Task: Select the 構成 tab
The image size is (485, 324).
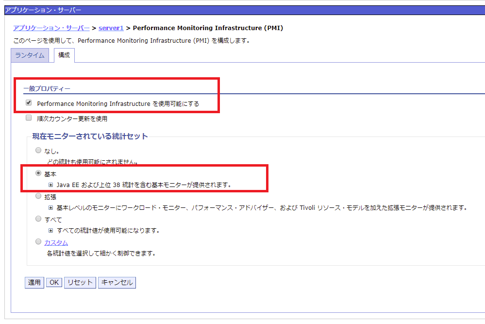Action: click(x=64, y=55)
